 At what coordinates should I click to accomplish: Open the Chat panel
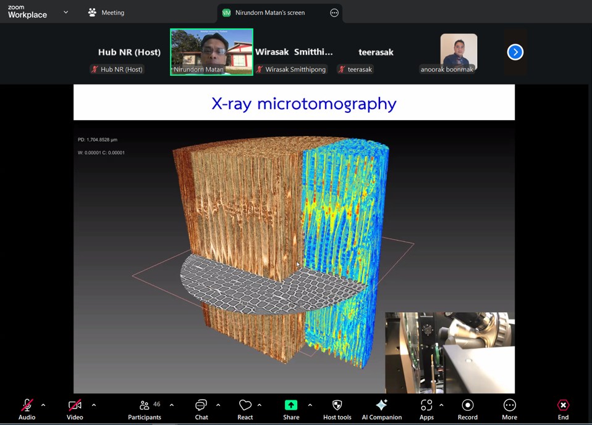coord(201,409)
